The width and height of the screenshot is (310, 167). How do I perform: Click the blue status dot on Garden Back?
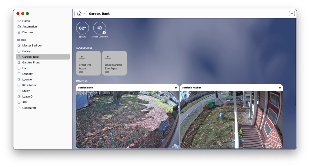point(176,88)
